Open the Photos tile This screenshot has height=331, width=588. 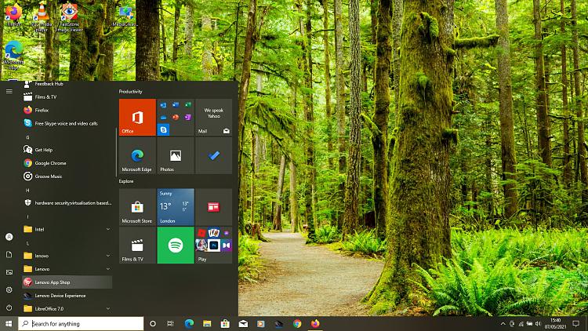pyautogui.click(x=176, y=155)
